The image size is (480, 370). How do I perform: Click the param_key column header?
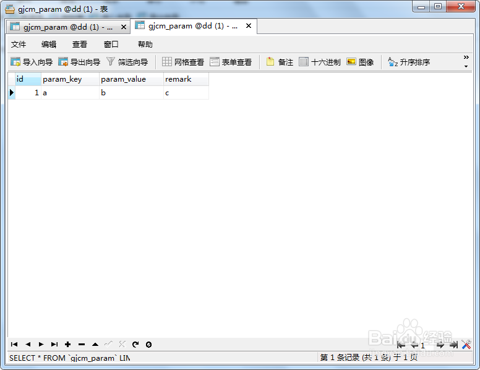point(70,79)
